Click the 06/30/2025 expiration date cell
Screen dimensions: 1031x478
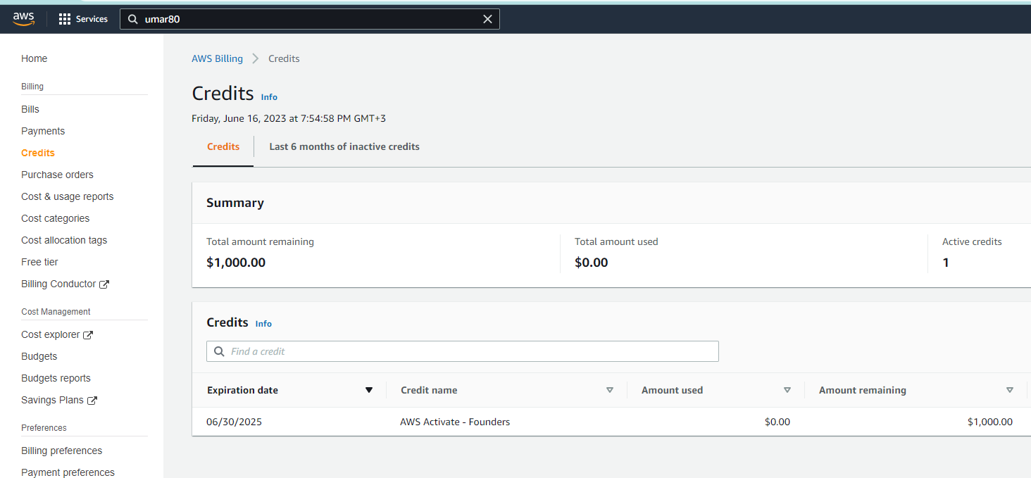235,422
